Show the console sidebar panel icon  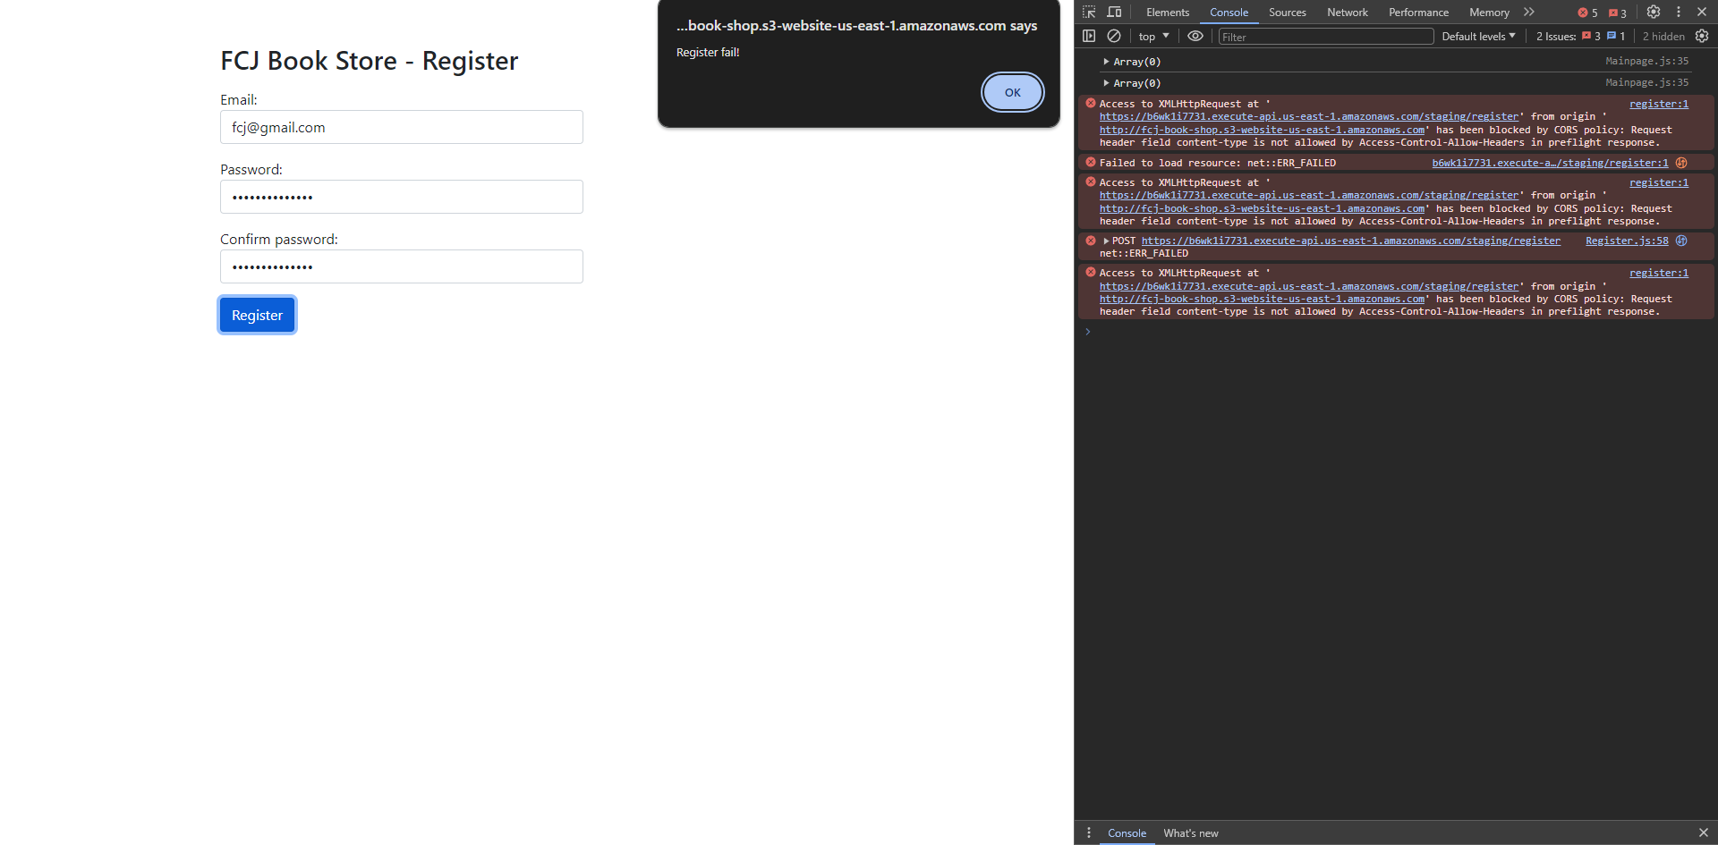[x=1089, y=37]
